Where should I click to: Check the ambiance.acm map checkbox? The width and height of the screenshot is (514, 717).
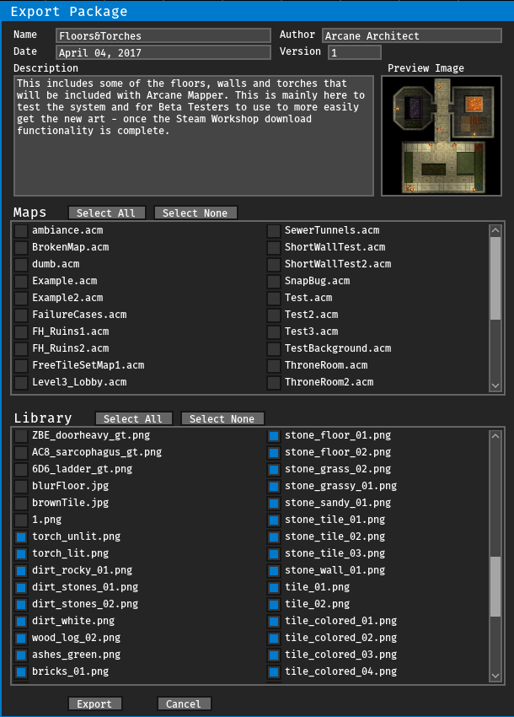point(21,230)
